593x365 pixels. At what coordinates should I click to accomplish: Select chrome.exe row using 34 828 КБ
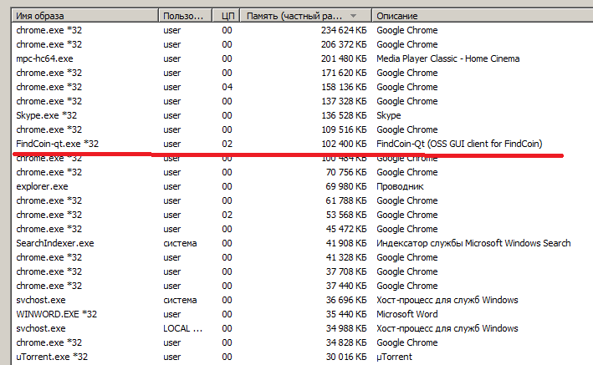pos(302,342)
